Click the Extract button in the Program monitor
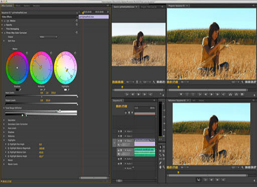The image size is (257, 187). [236, 94]
